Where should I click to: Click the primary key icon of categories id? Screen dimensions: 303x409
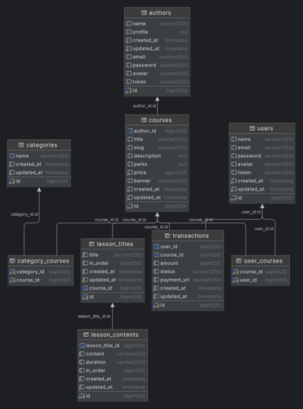point(12,182)
